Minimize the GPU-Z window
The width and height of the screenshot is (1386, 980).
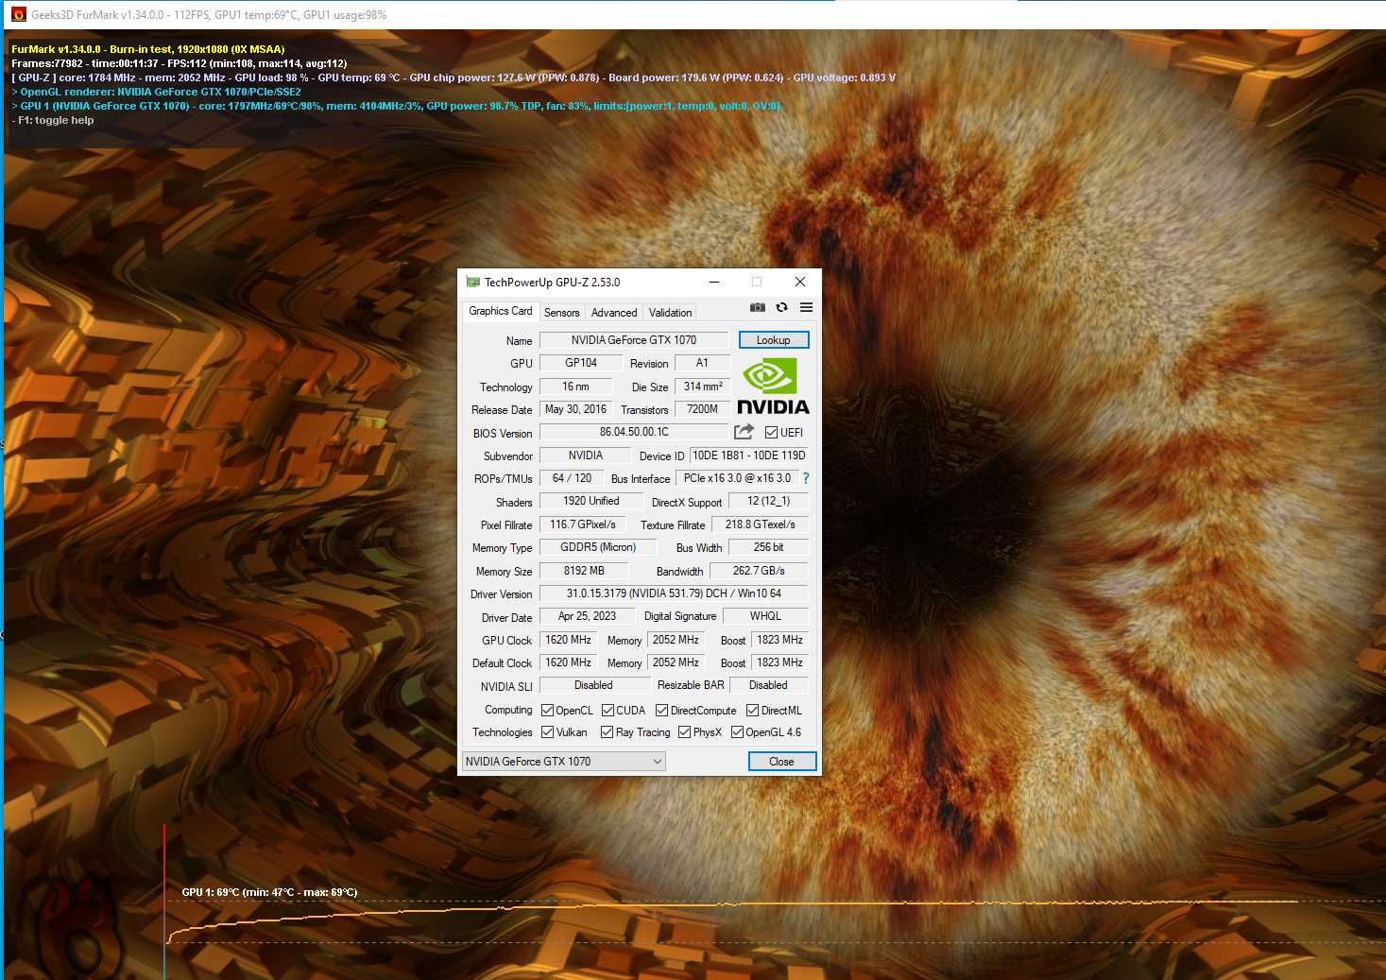click(x=714, y=282)
